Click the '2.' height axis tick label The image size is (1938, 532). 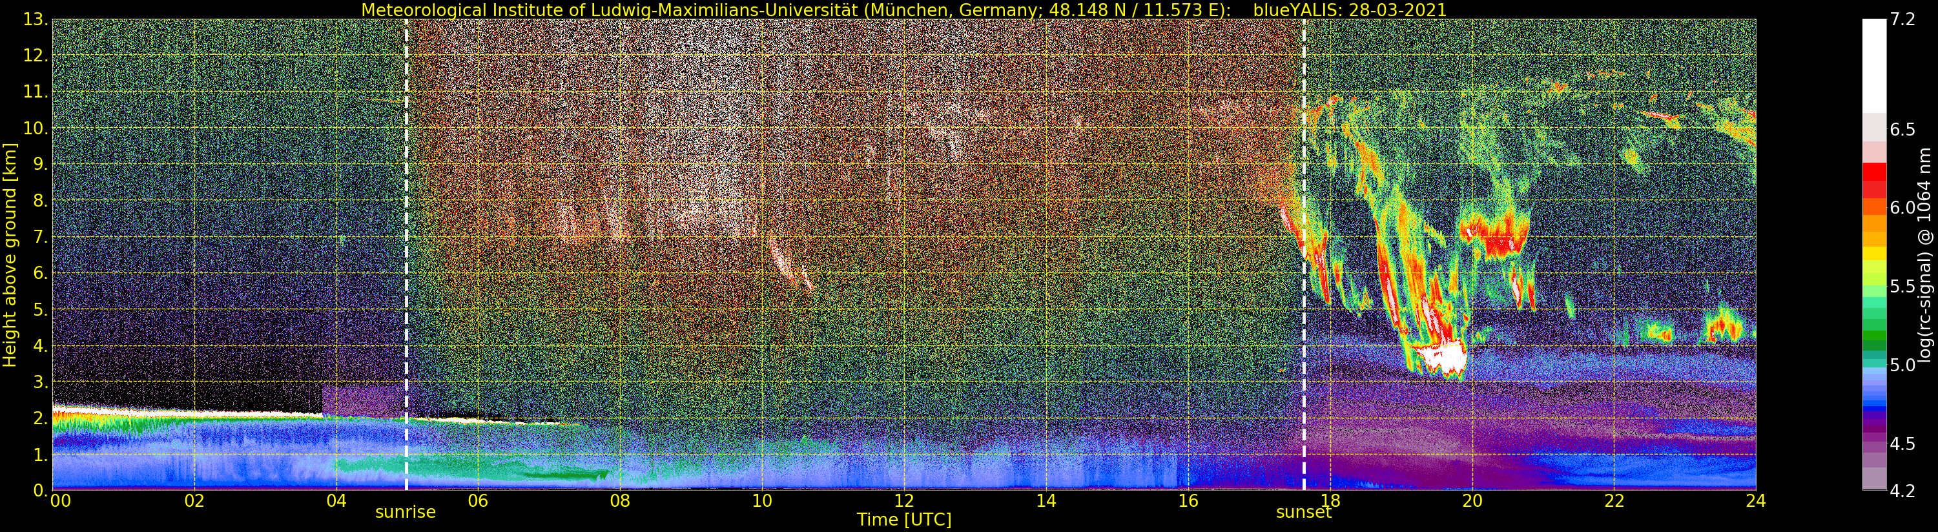41,418
